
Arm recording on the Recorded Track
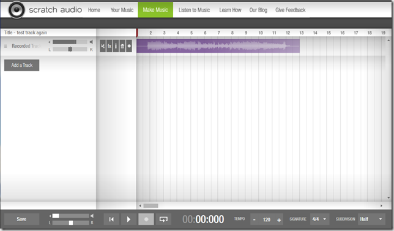[x=129, y=46]
